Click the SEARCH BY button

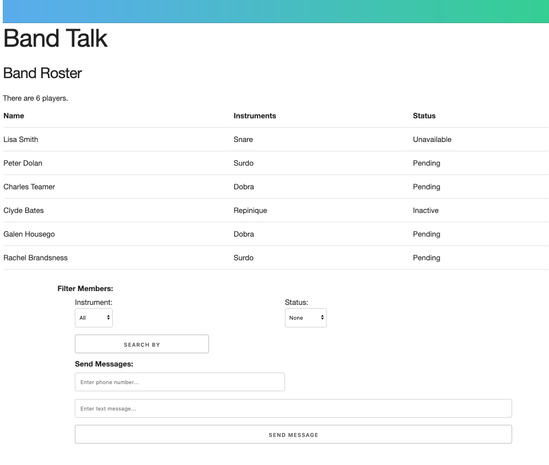click(x=141, y=343)
